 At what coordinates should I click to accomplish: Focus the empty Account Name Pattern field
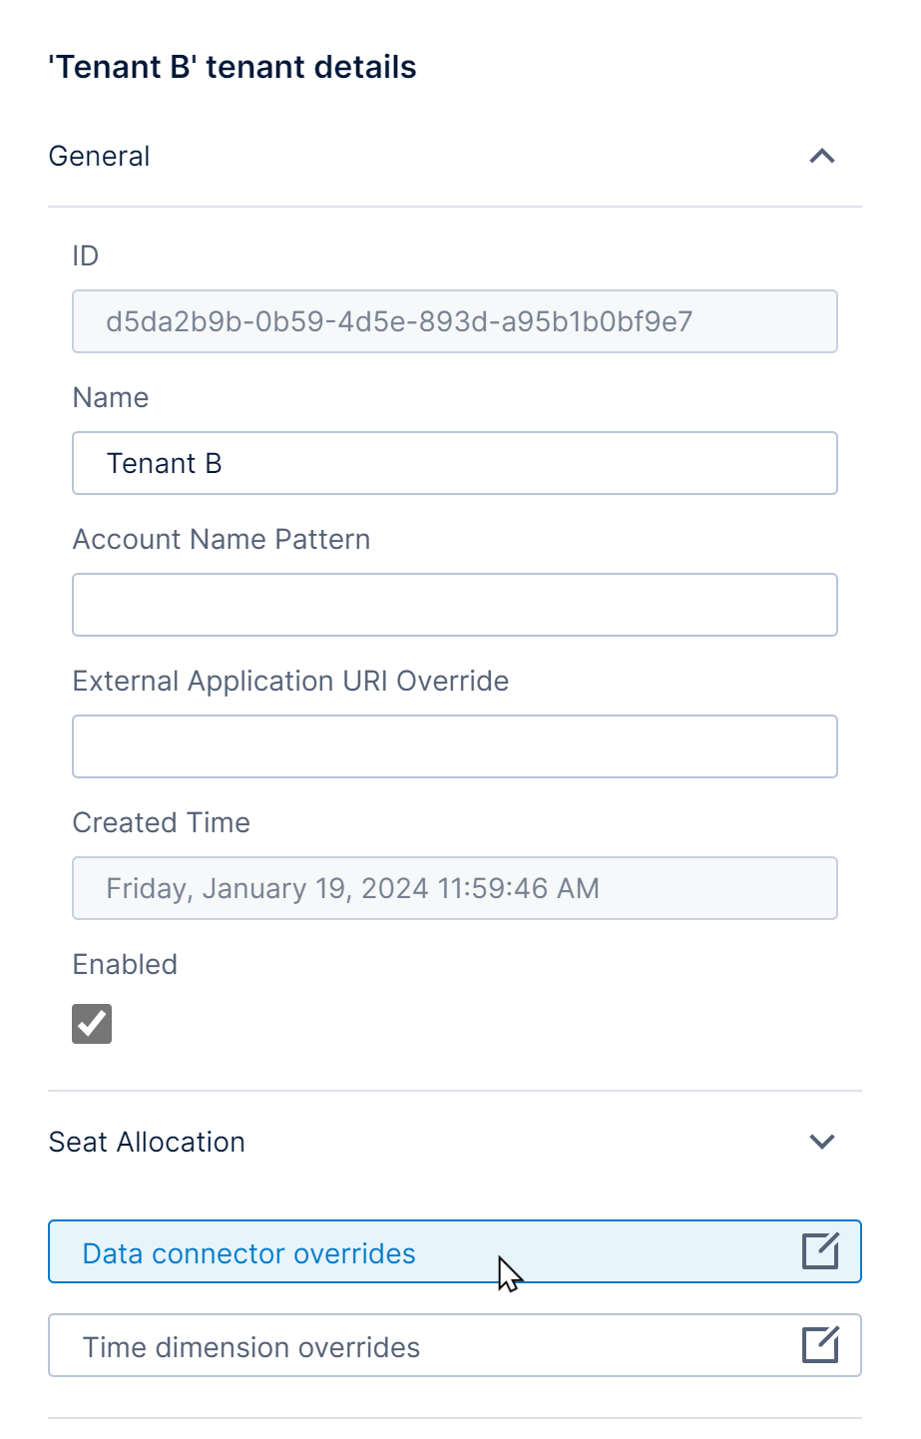tap(454, 605)
